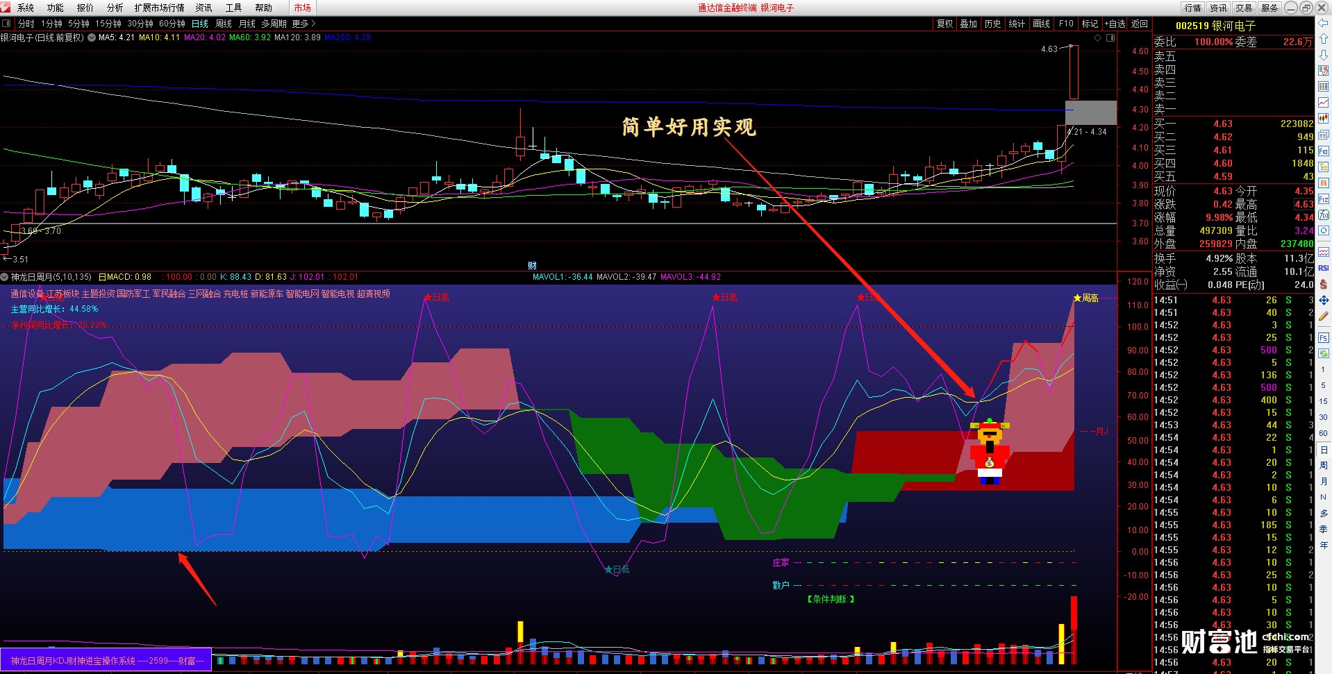
Task: Click the 交易 trade button at top right
Action: [x=1244, y=8]
